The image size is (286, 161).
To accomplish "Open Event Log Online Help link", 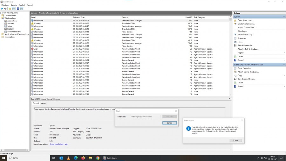I will click(58, 144).
